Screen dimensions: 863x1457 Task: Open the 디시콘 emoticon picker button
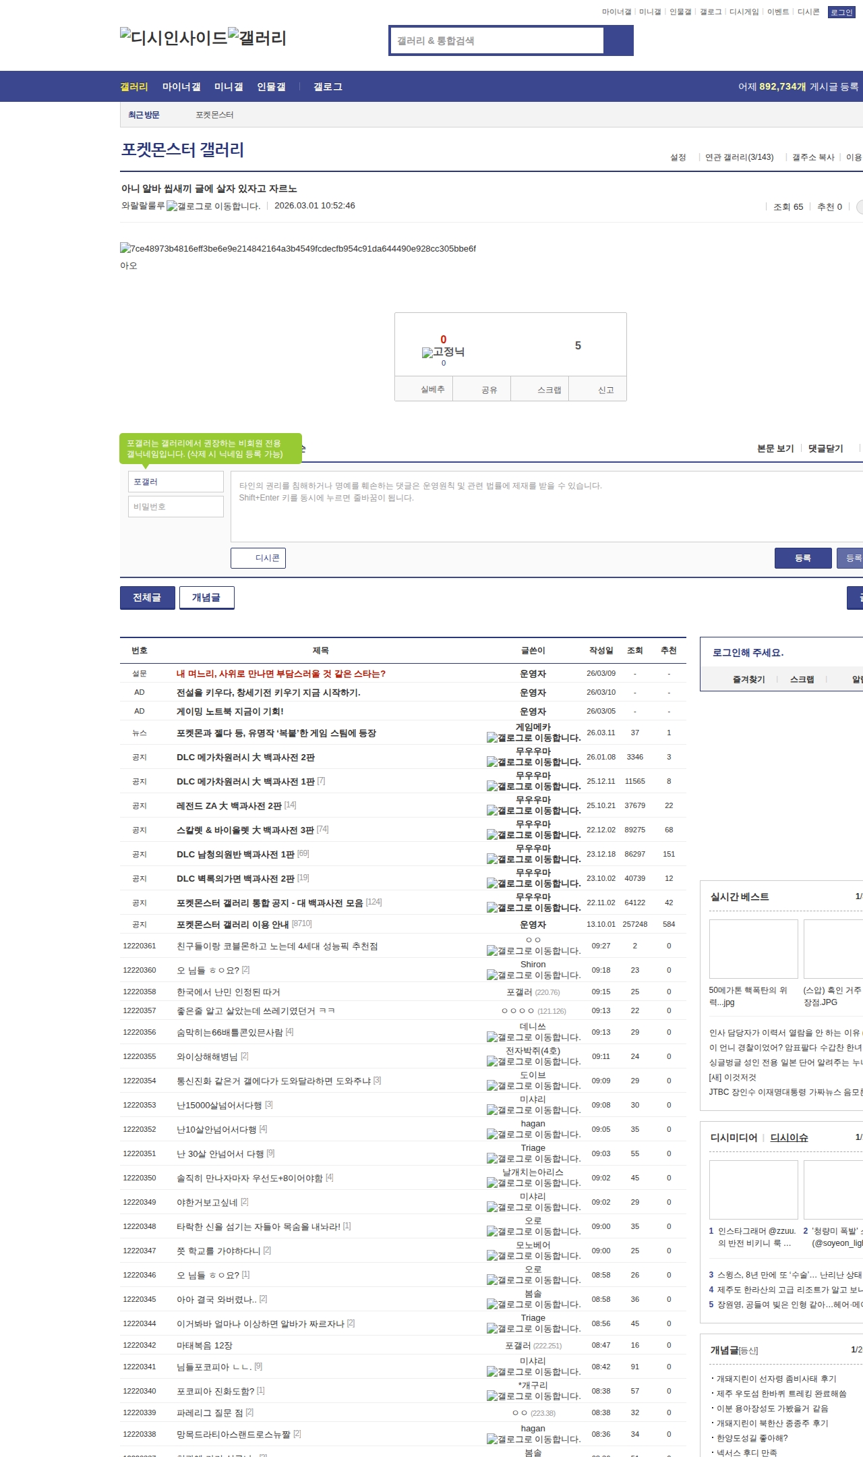(258, 558)
